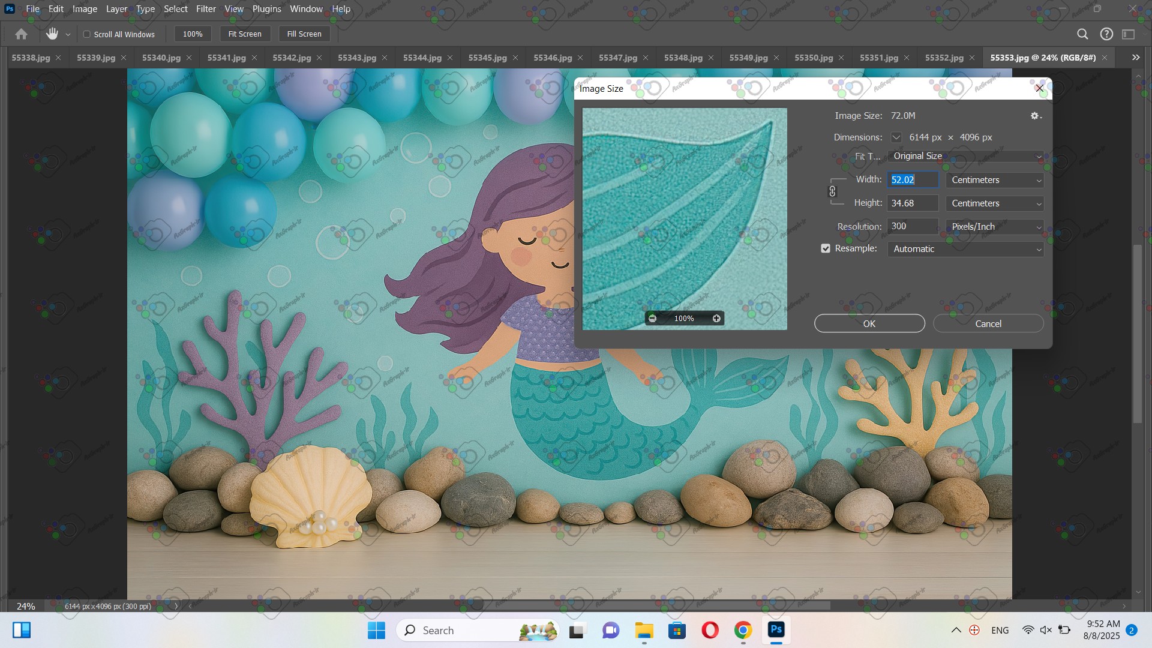The height and width of the screenshot is (648, 1152).
Task: Expand the hidden document tabs chevron
Action: [x=1136, y=58]
